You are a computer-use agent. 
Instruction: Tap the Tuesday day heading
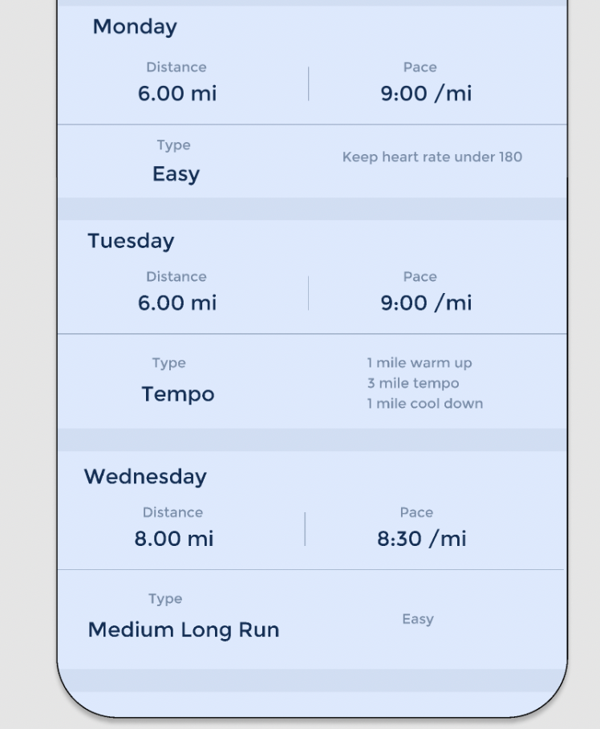tap(131, 241)
